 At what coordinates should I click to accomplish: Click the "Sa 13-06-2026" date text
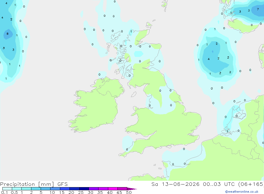[x=176, y=184]
